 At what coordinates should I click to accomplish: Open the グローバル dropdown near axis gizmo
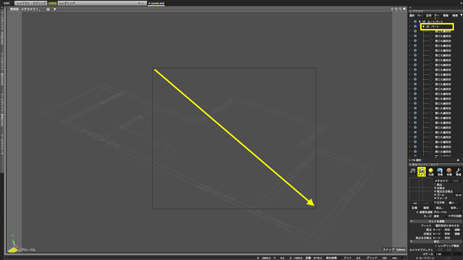[x=27, y=250]
